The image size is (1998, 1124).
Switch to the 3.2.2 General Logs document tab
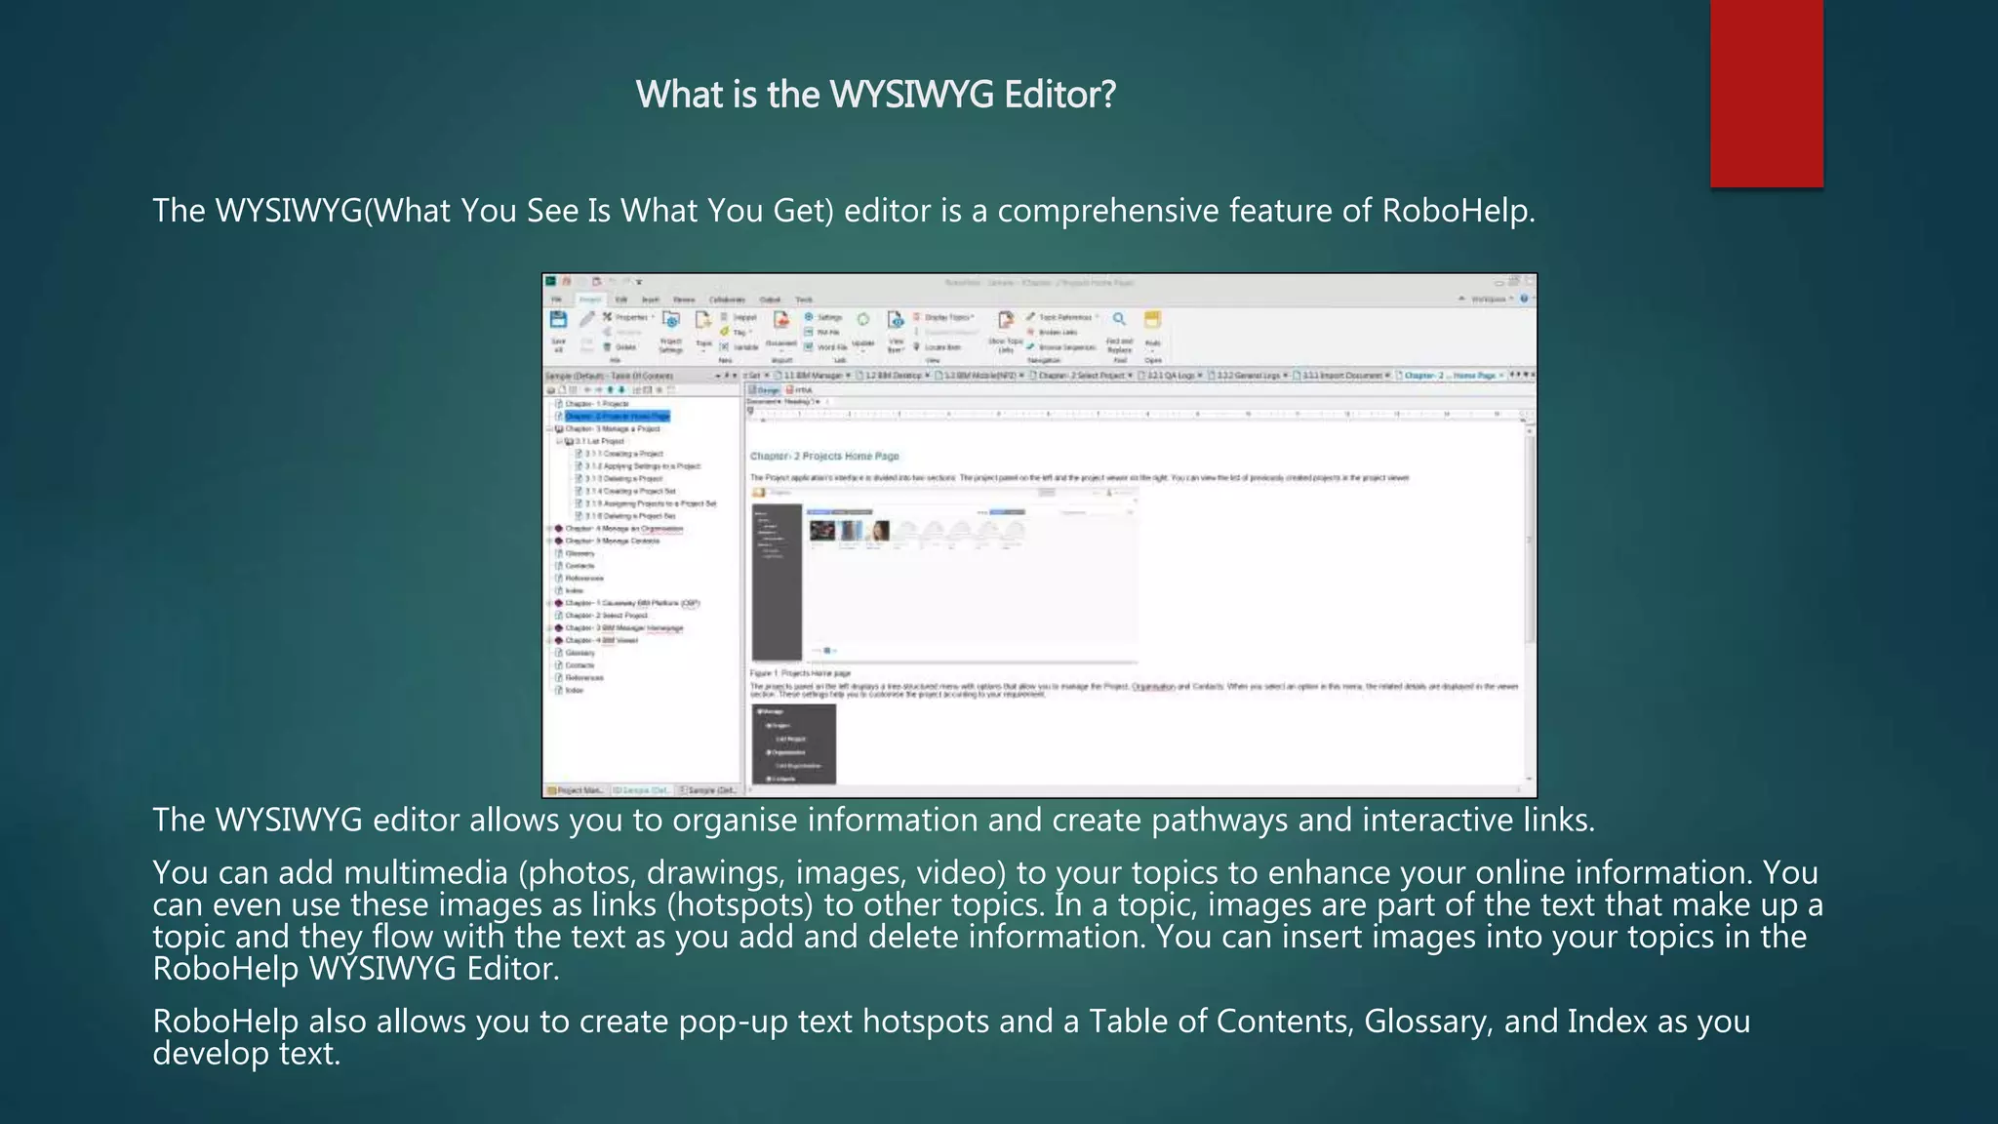click(1248, 375)
